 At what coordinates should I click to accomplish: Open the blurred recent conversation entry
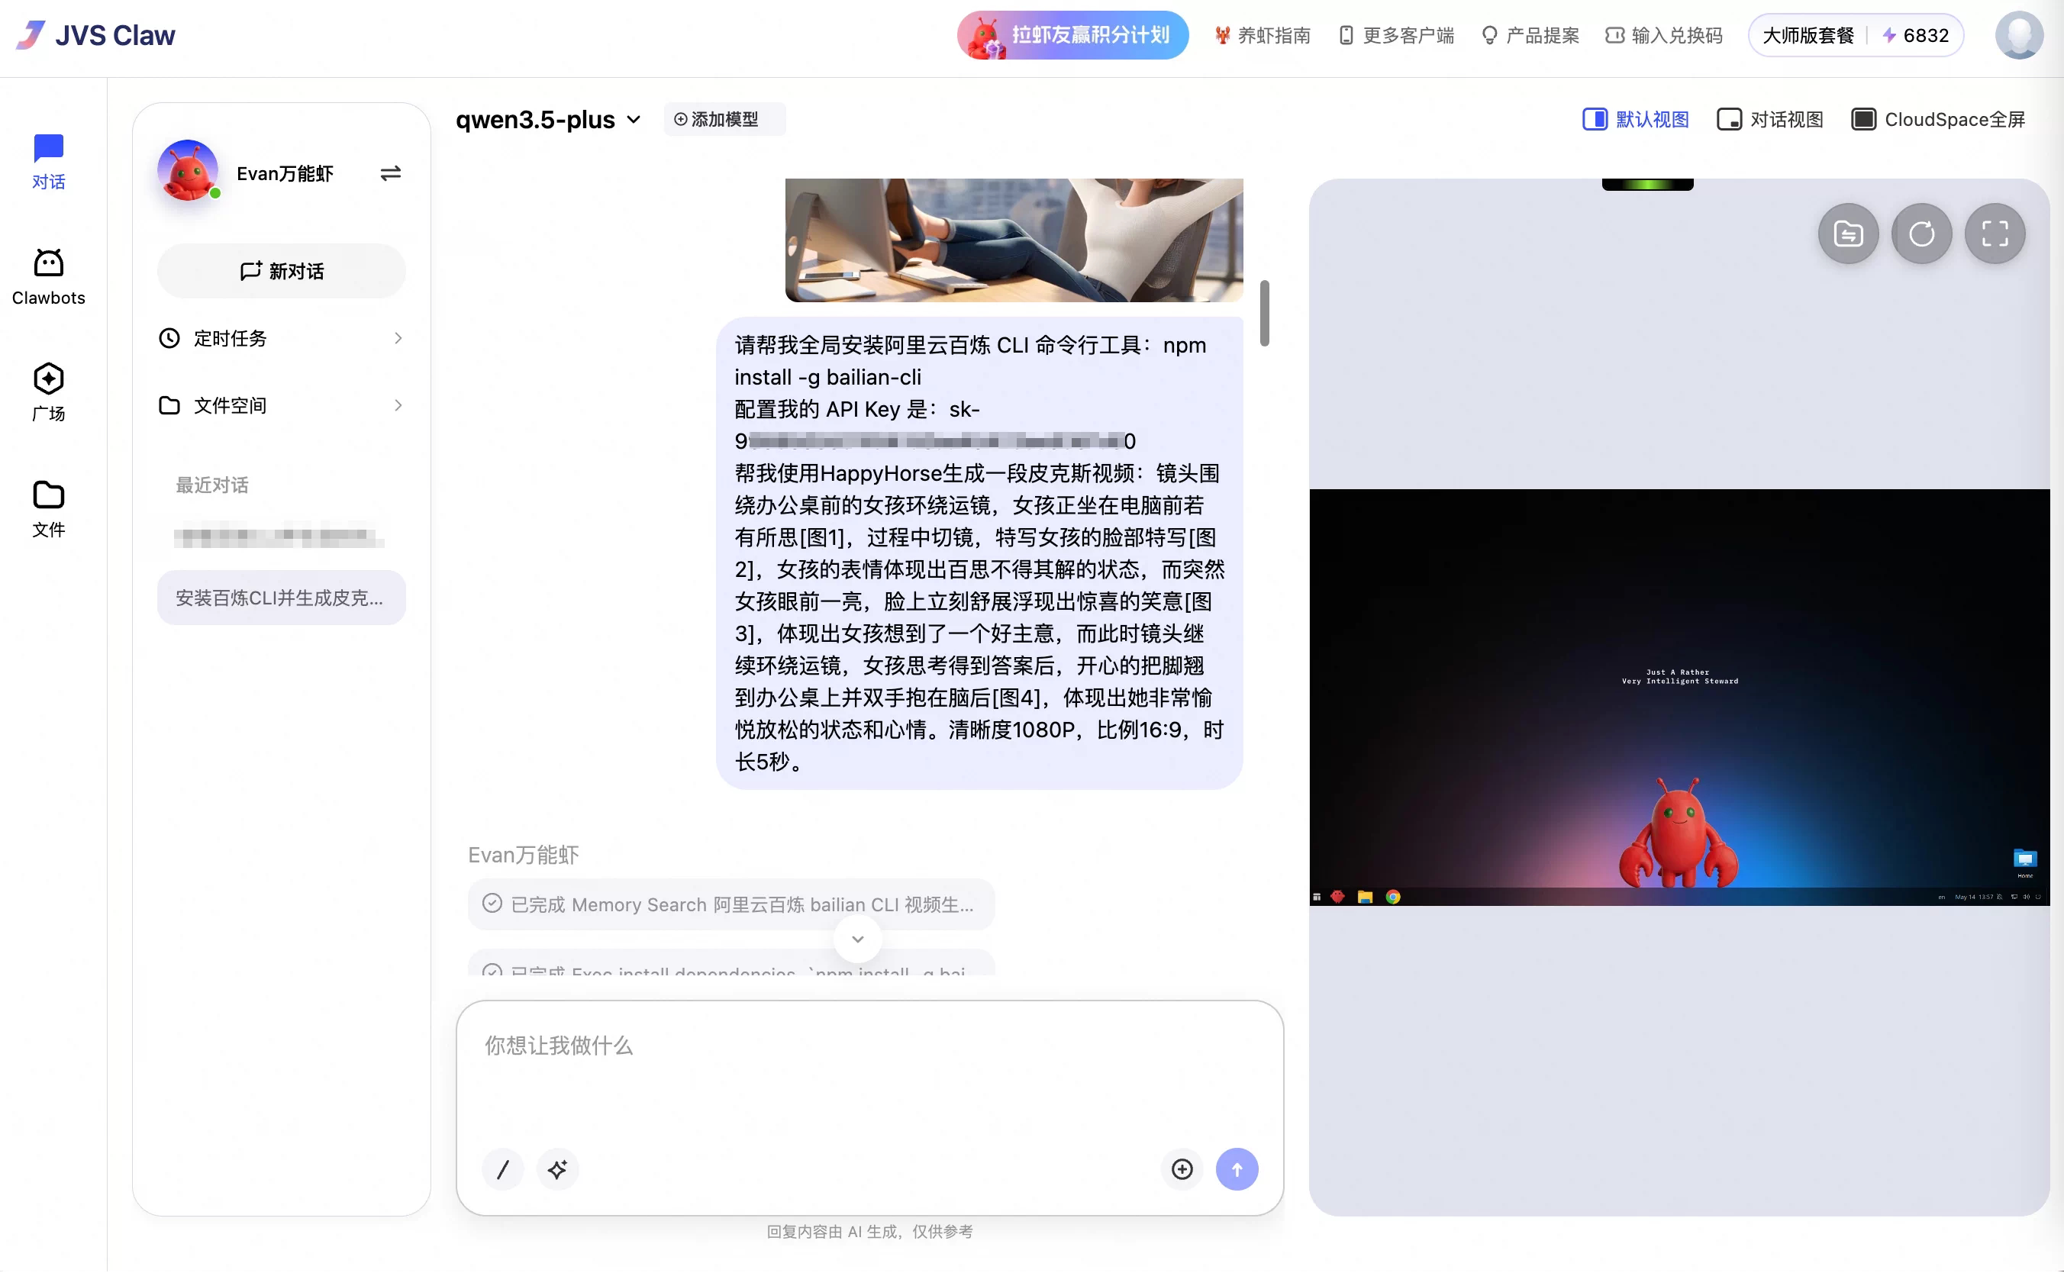pyautogui.click(x=279, y=536)
